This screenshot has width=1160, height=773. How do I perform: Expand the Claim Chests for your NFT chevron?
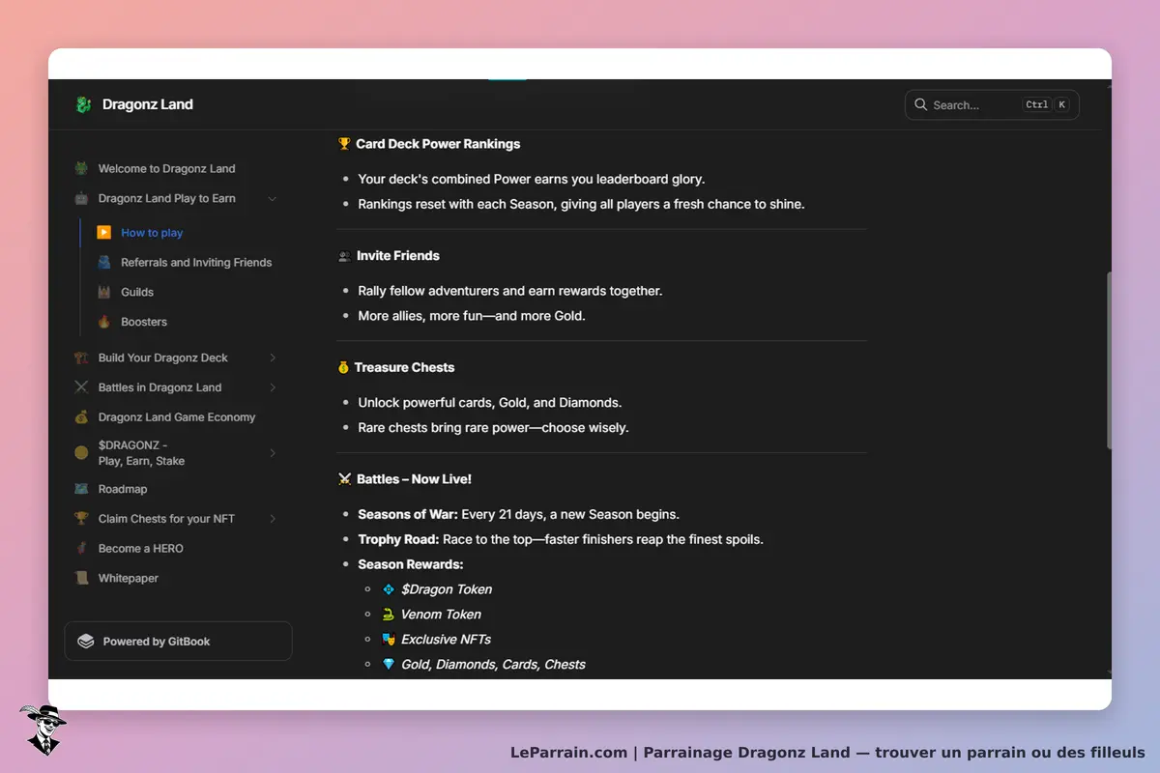pyautogui.click(x=273, y=519)
